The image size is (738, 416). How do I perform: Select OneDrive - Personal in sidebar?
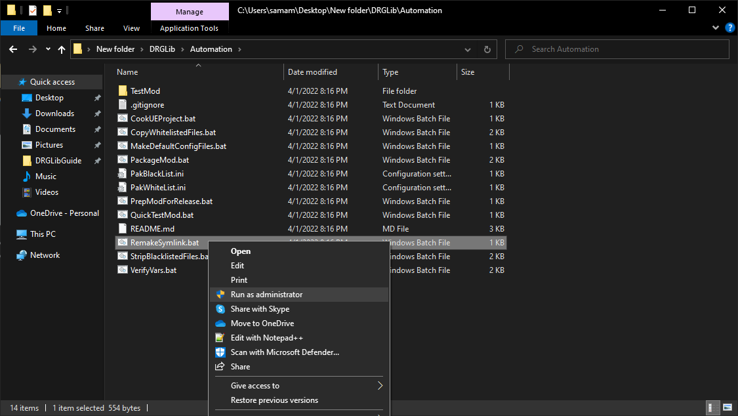64,213
